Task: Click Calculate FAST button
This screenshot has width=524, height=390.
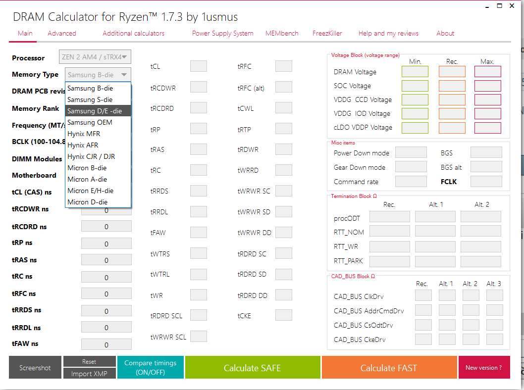Action: point(389,367)
